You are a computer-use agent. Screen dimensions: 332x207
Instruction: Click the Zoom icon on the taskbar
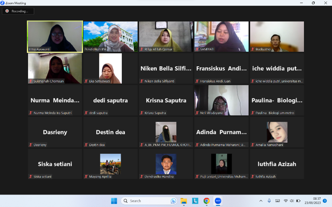(x=218, y=201)
